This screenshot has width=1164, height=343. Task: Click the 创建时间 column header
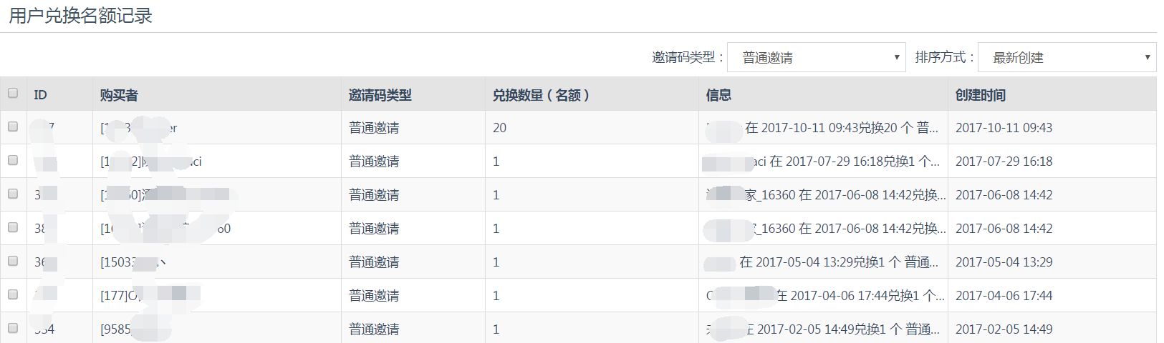tap(980, 95)
